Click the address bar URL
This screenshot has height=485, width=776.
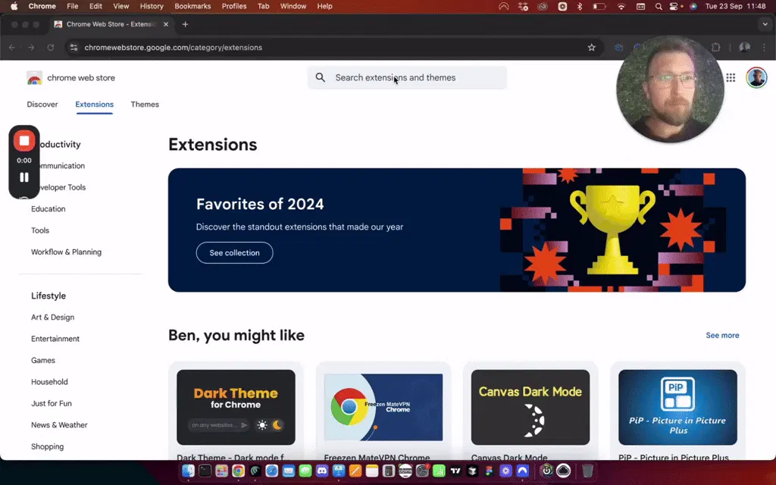pyautogui.click(x=174, y=48)
